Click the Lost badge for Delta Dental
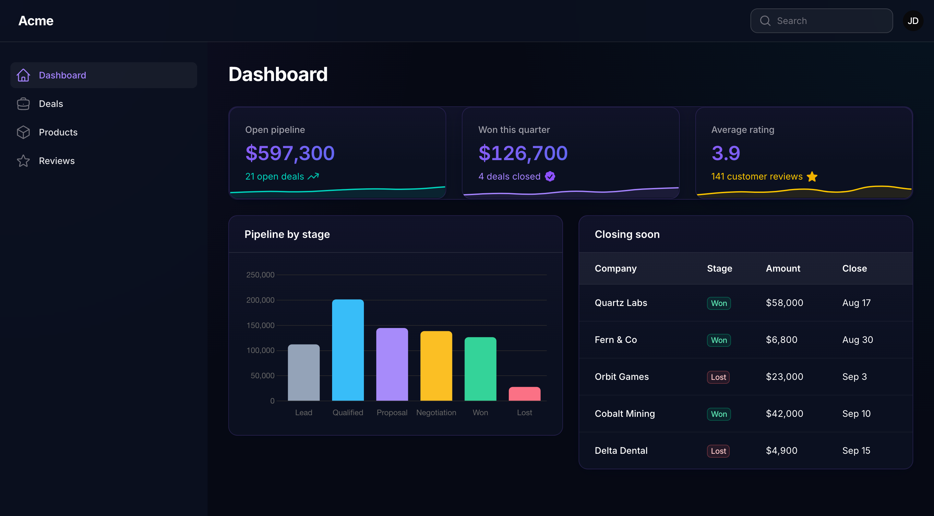This screenshot has width=934, height=516. pos(718,451)
